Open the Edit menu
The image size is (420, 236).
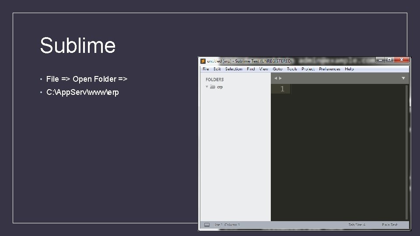pos(217,69)
